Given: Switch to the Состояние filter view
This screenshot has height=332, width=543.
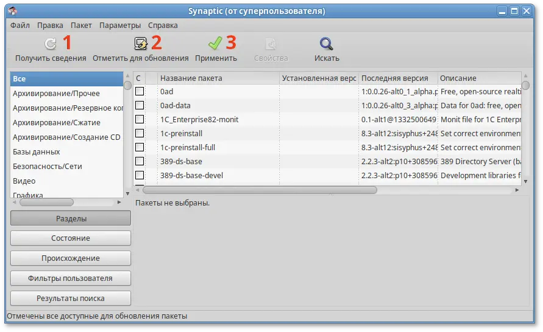Looking at the screenshot, I should click(x=71, y=238).
